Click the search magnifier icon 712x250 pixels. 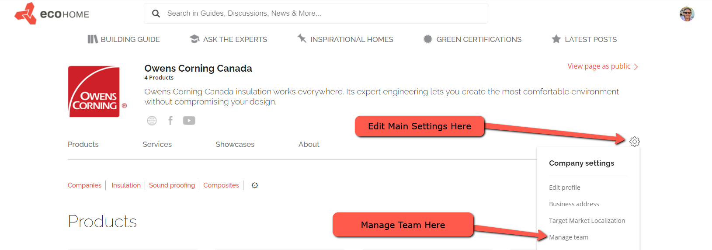coord(156,14)
